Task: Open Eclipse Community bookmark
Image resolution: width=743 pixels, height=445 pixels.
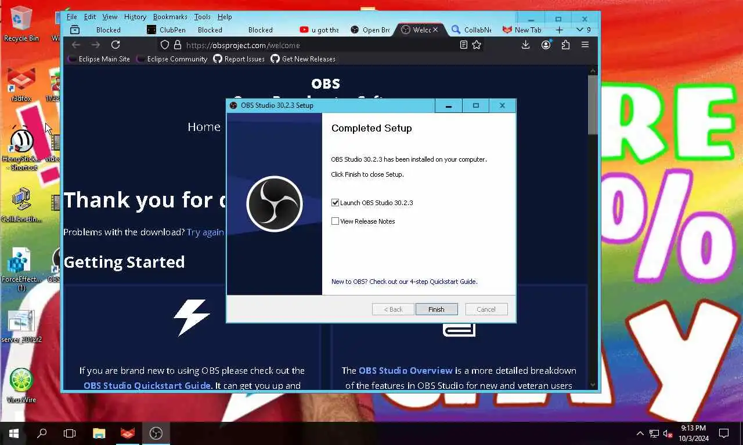Action: [x=171, y=59]
